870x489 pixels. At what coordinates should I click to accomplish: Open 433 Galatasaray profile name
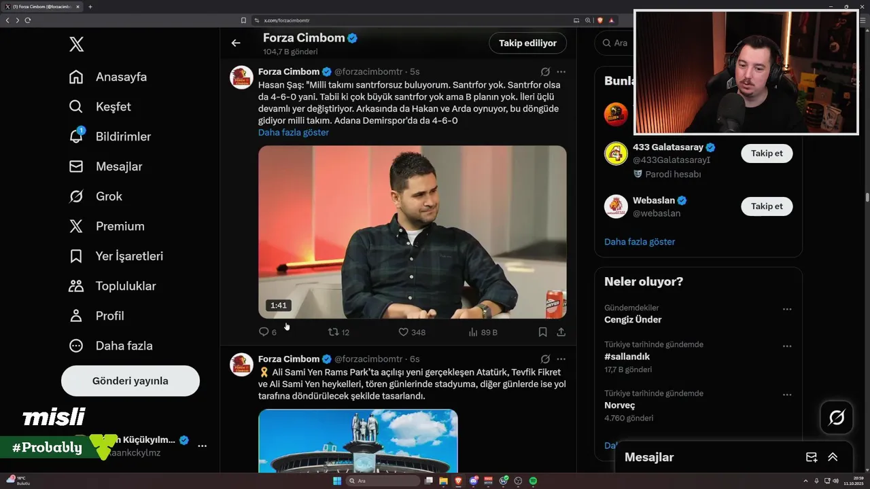(668, 147)
